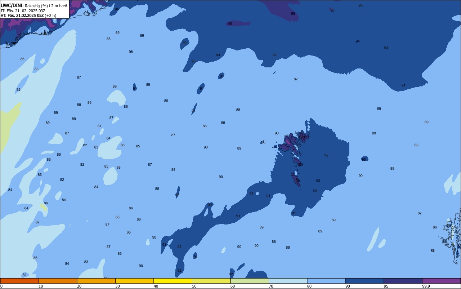Pick the amber 20–30 legend swatch
The image size is (461, 289).
point(96,281)
